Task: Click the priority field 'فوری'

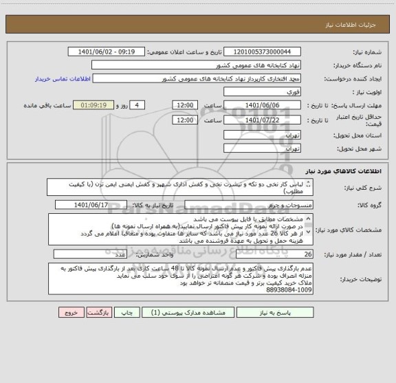Action: point(262,91)
